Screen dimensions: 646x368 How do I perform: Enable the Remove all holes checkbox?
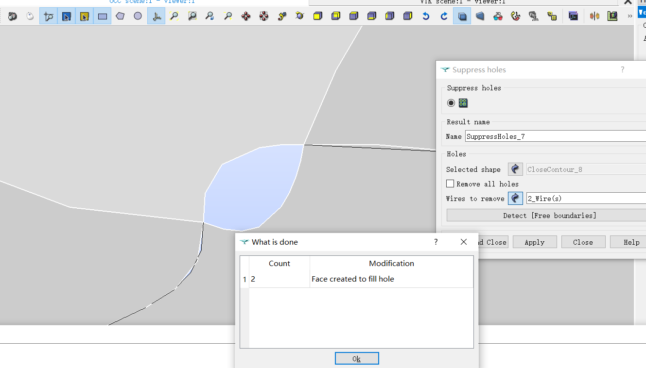tap(450, 184)
